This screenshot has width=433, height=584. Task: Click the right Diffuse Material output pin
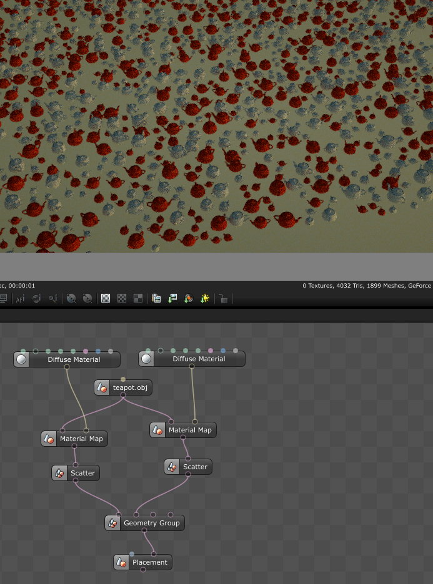coord(192,366)
